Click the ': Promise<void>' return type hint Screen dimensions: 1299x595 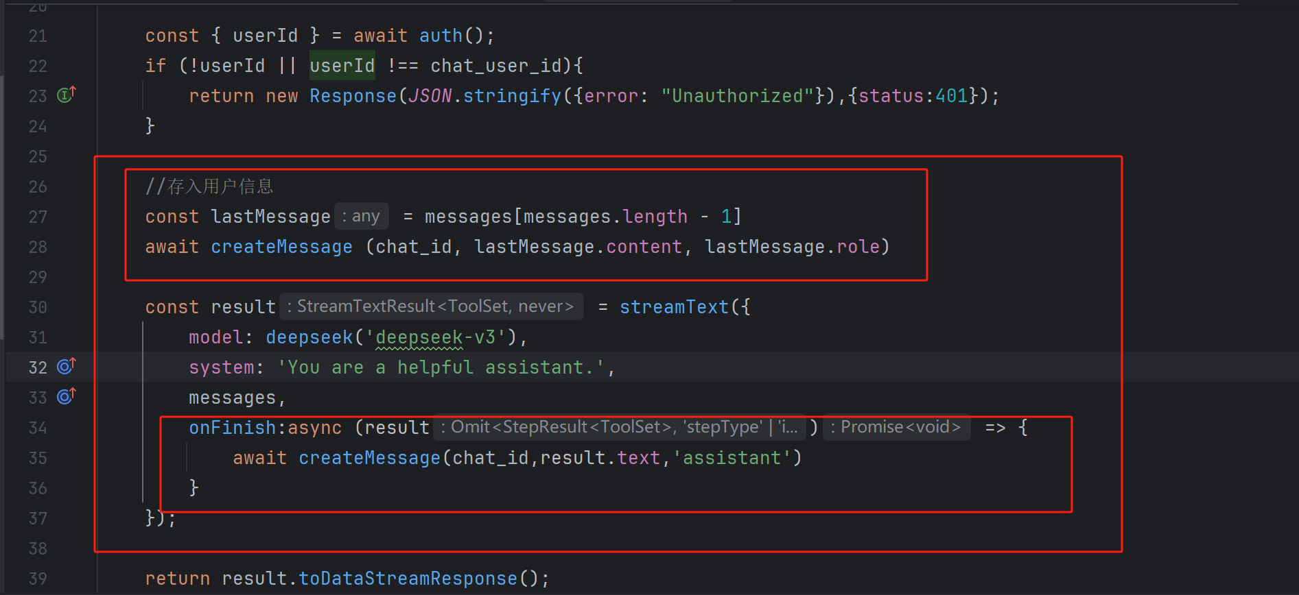[896, 427]
